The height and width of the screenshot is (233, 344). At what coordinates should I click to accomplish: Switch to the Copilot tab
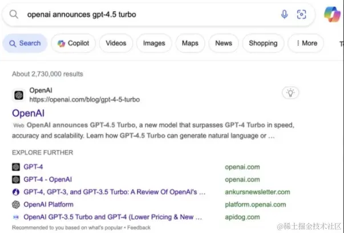coord(73,43)
